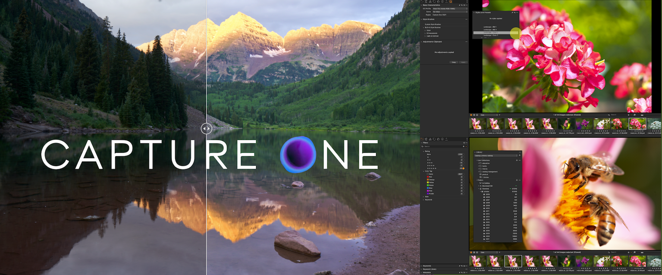This screenshot has width=662, height=275.
Task: Click the Apply button in Adjustments Clipboard
Action: point(463,62)
